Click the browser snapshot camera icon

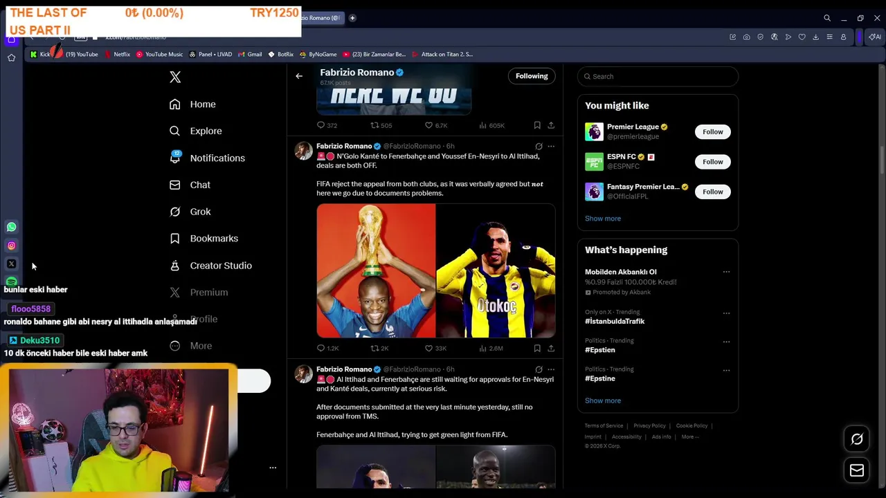coord(746,37)
